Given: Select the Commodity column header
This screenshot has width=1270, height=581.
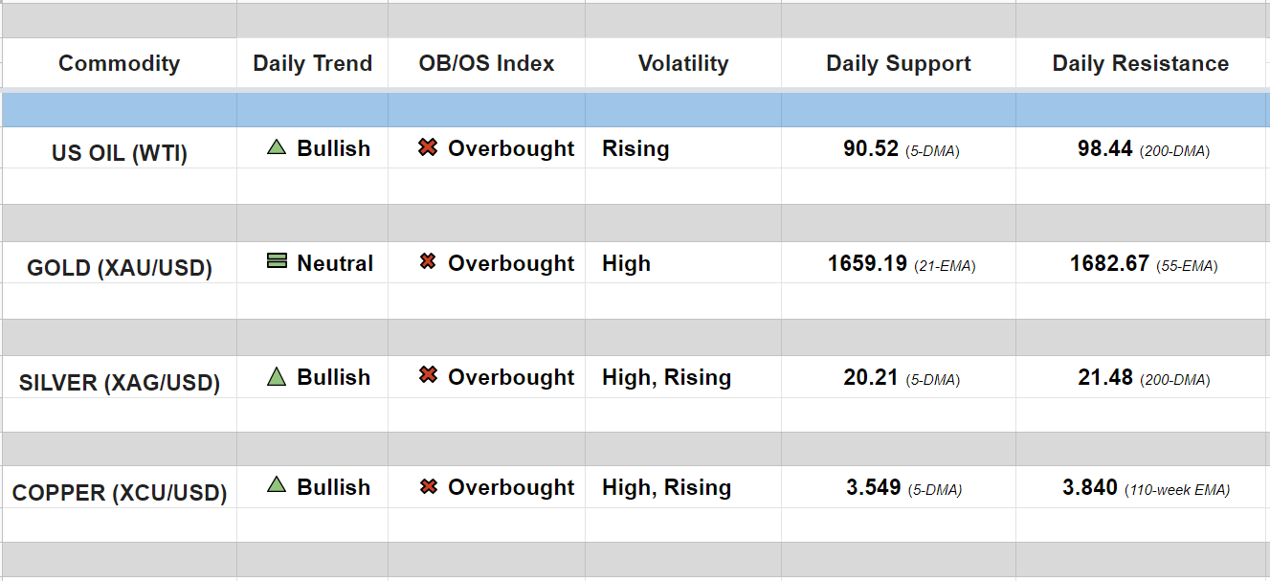Looking at the screenshot, I should [x=119, y=64].
